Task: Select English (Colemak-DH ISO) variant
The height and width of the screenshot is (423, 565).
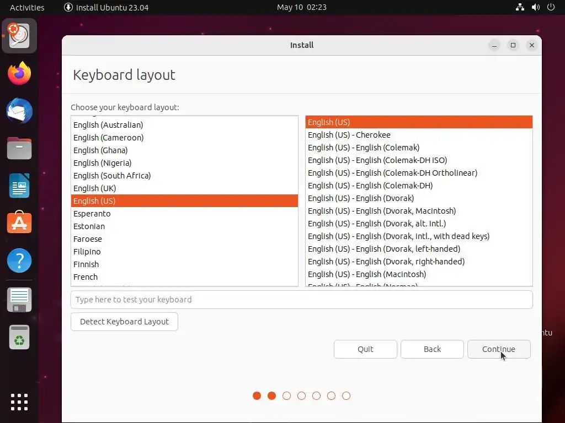Action: click(x=419, y=160)
